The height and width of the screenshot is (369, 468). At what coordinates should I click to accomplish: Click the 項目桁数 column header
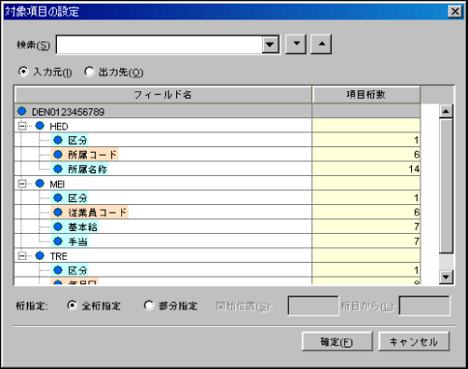click(x=366, y=94)
